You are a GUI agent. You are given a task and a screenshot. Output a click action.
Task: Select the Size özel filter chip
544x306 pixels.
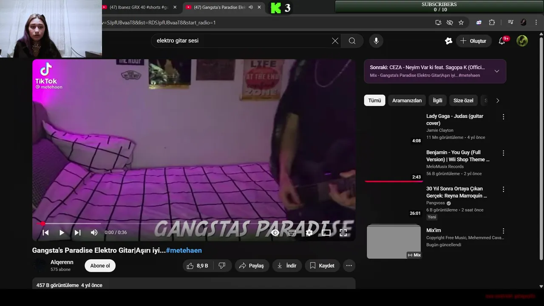click(x=463, y=100)
